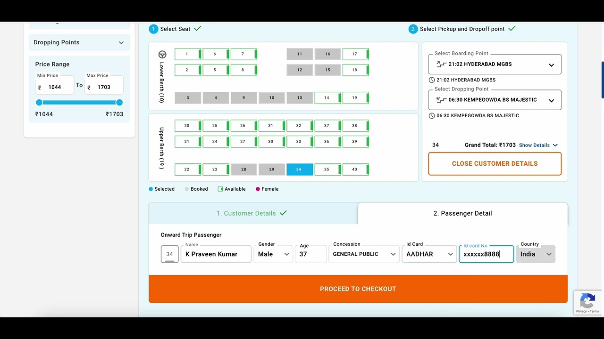Click booked seat 28
Image resolution: width=604 pixels, height=339 pixels.
coord(244,169)
